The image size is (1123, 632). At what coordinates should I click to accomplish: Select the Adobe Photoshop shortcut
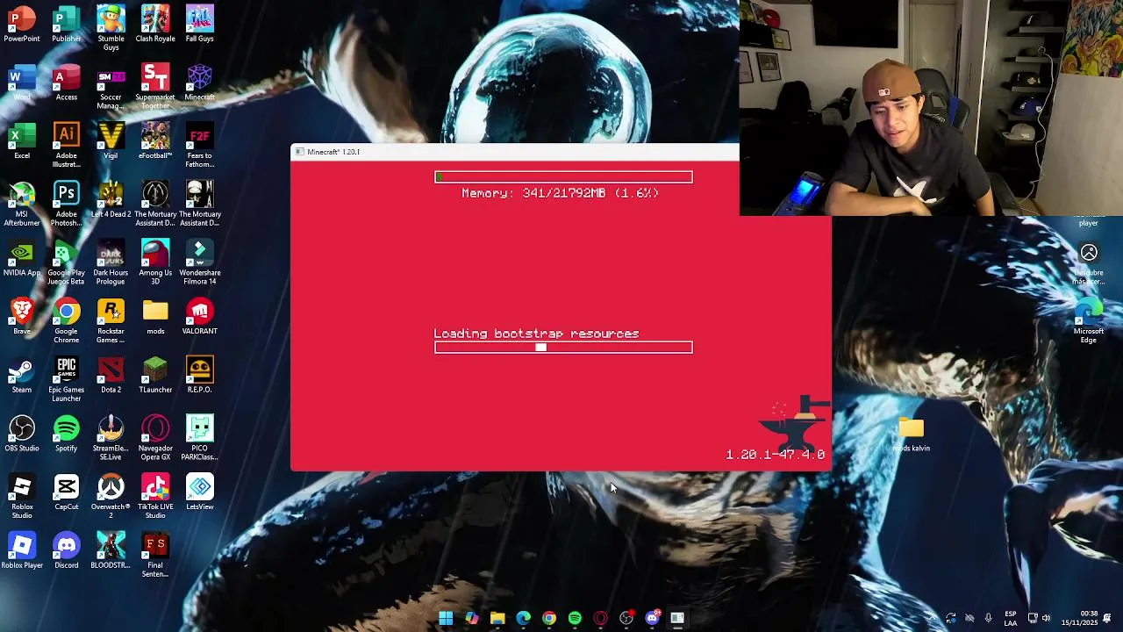pos(67,204)
